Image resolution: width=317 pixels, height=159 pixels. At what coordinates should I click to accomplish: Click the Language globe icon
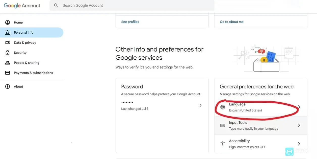tap(223, 107)
